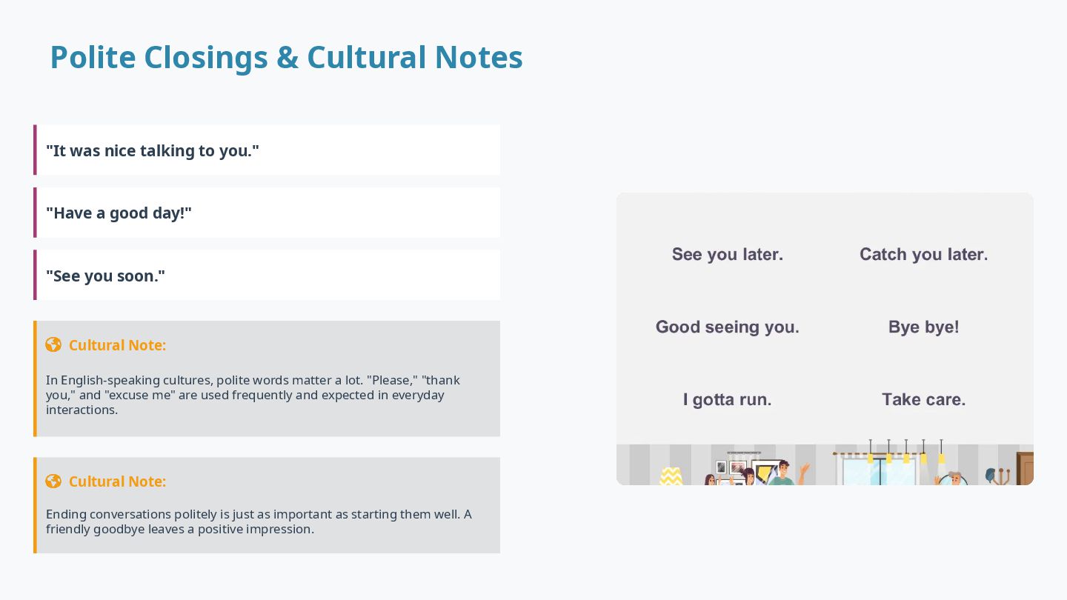Click "I gotta run." in the image
This screenshot has height=600, width=1067.
point(728,400)
